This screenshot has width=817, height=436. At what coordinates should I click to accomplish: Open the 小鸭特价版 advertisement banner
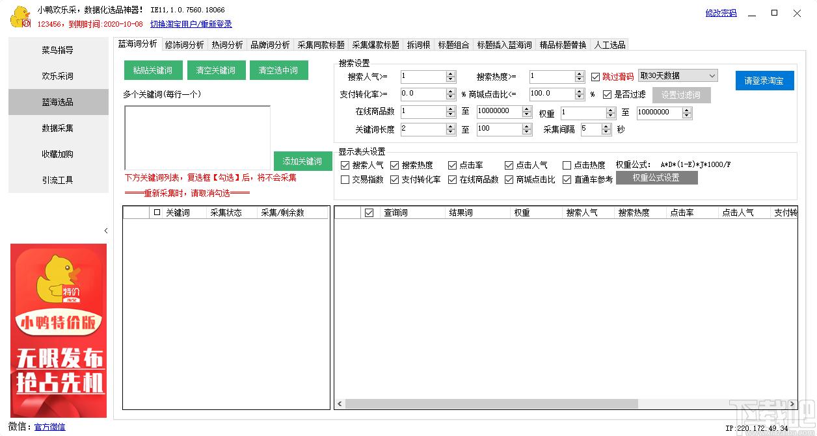pyautogui.click(x=59, y=330)
